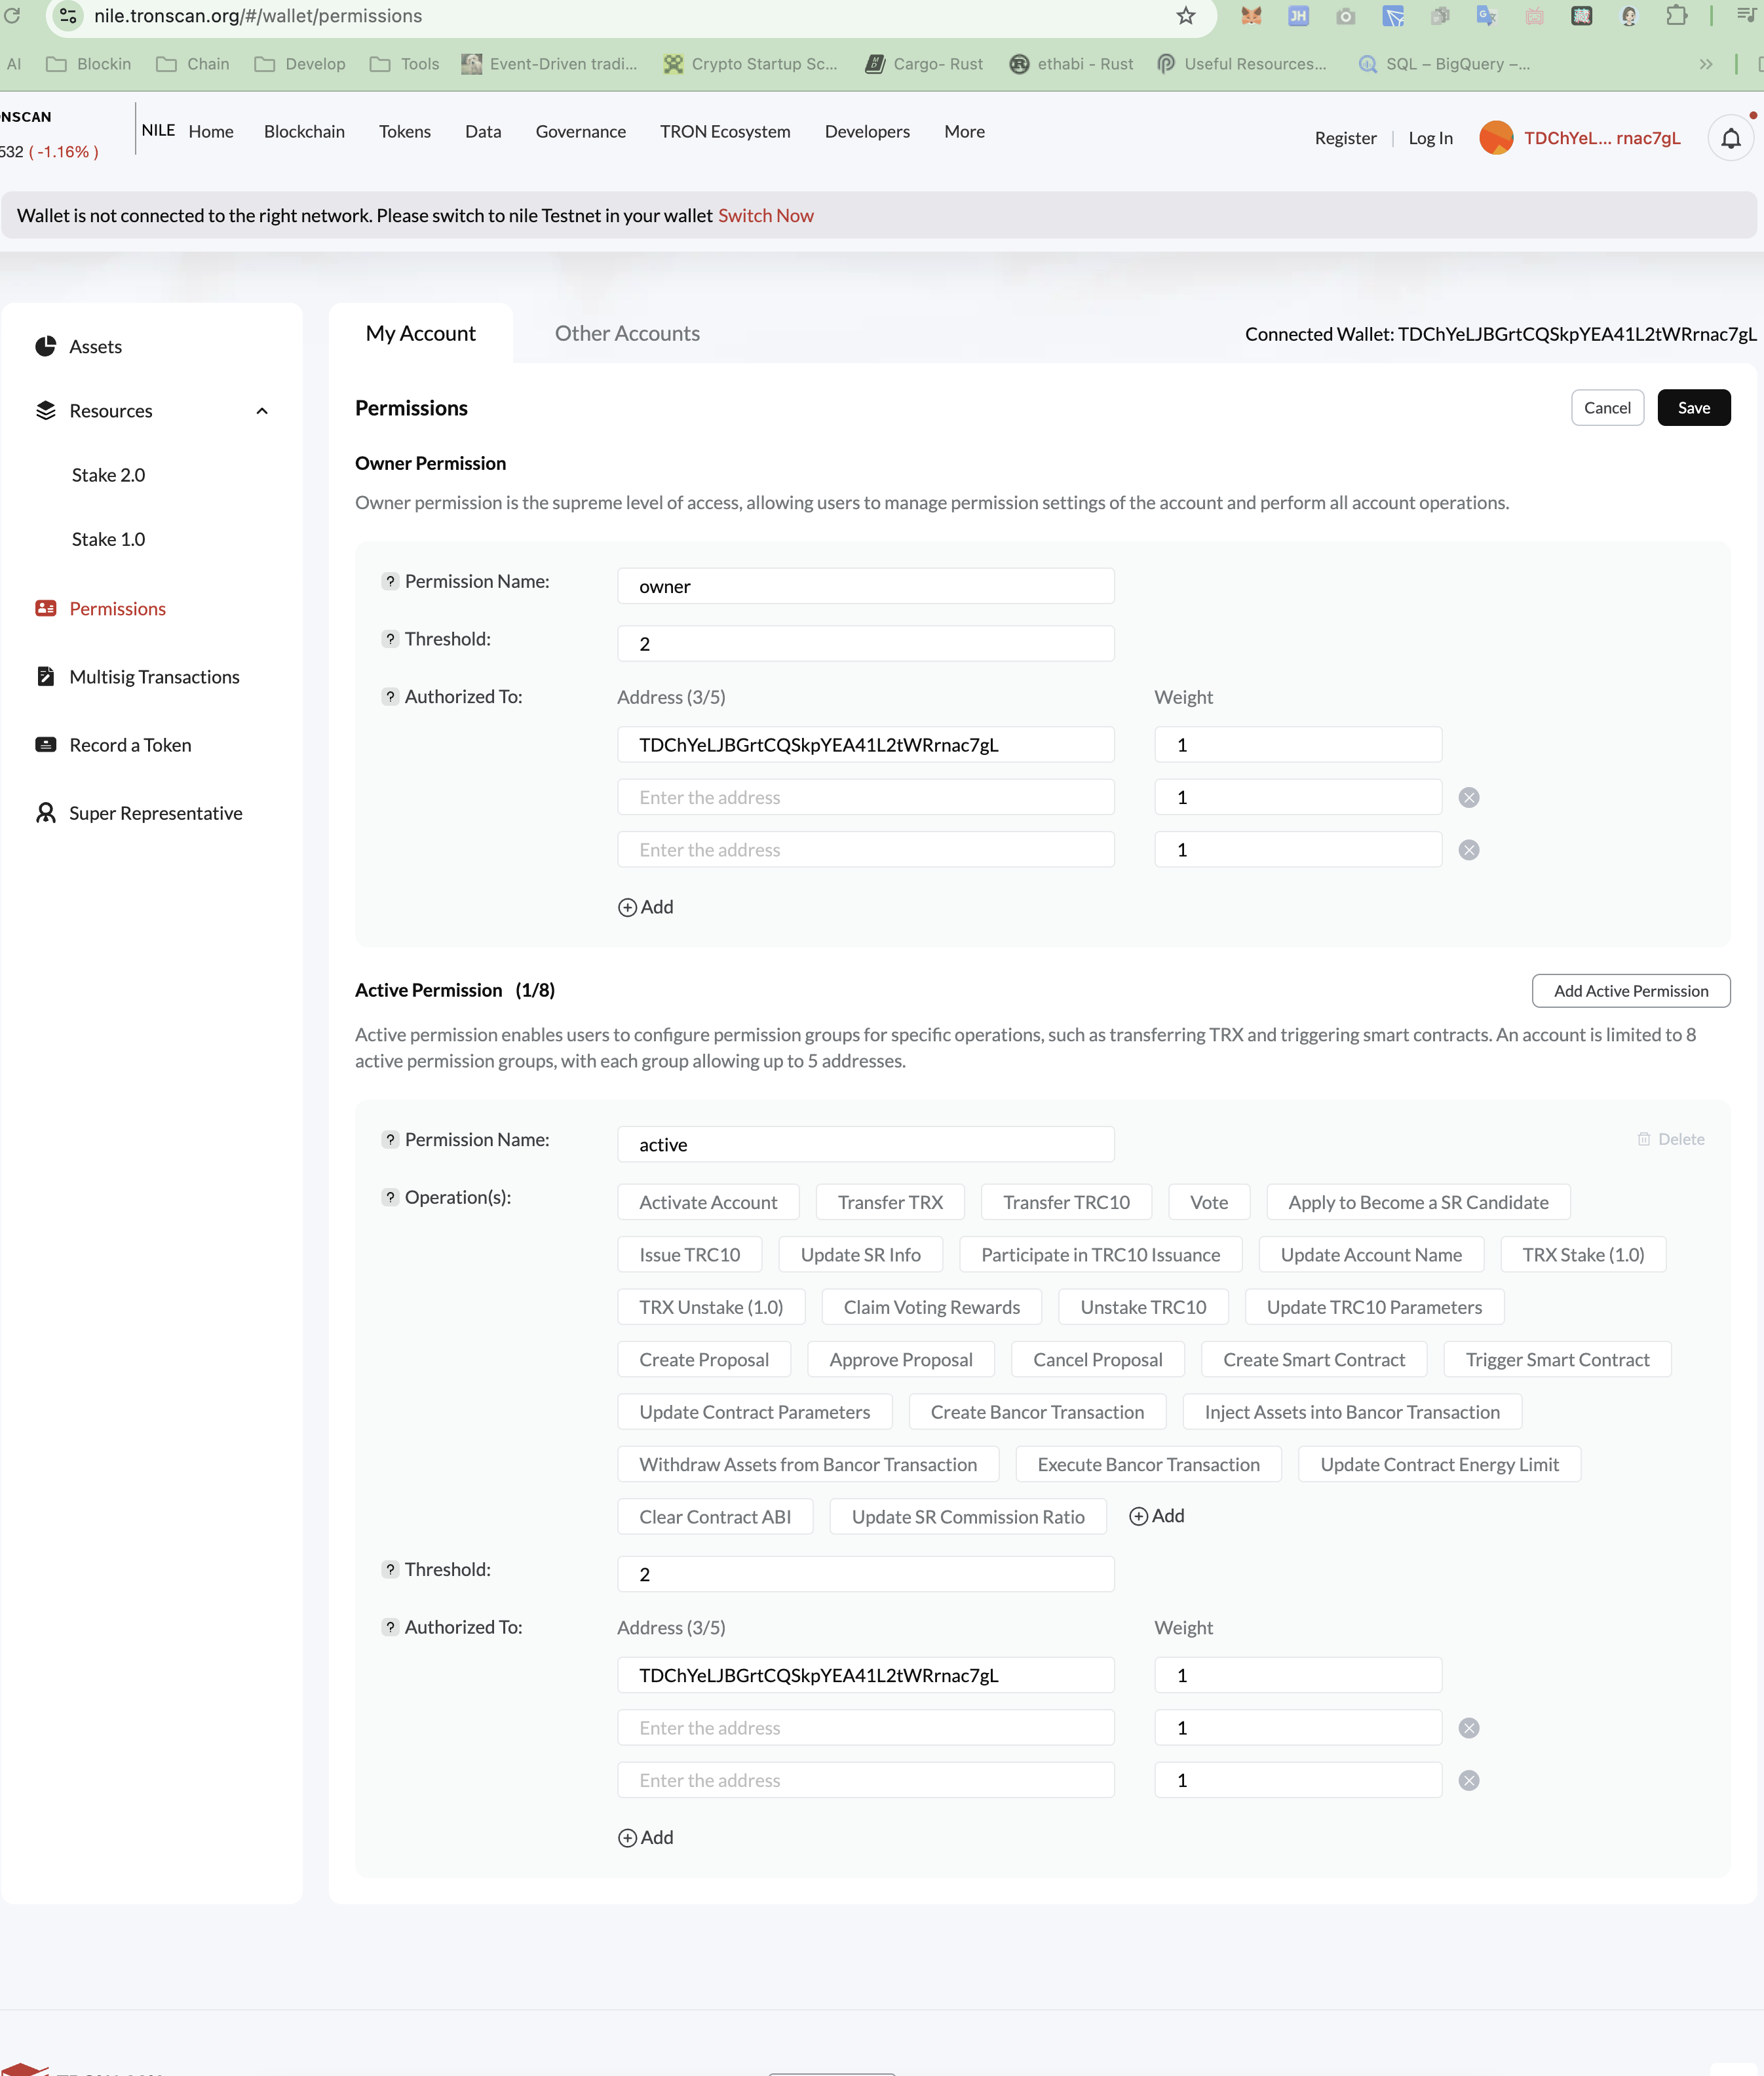1764x2076 pixels.
Task: Switch to Other Accounts tab
Action: point(627,333)
